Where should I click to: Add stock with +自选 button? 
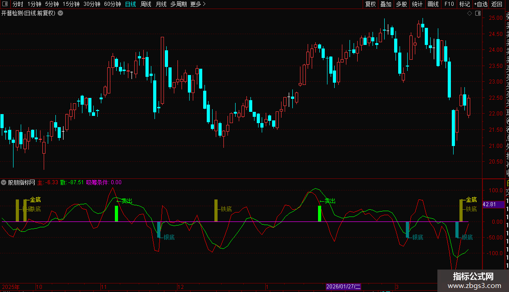(481, 4)
